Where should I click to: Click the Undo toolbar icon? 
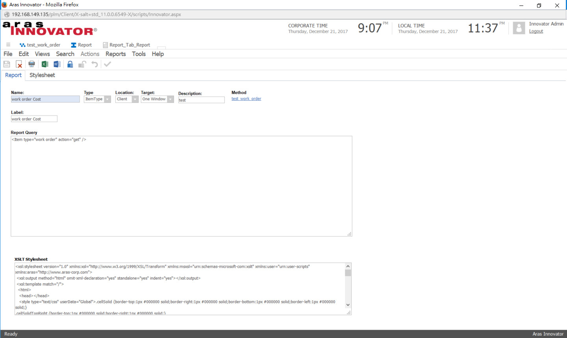click(94, 64)
